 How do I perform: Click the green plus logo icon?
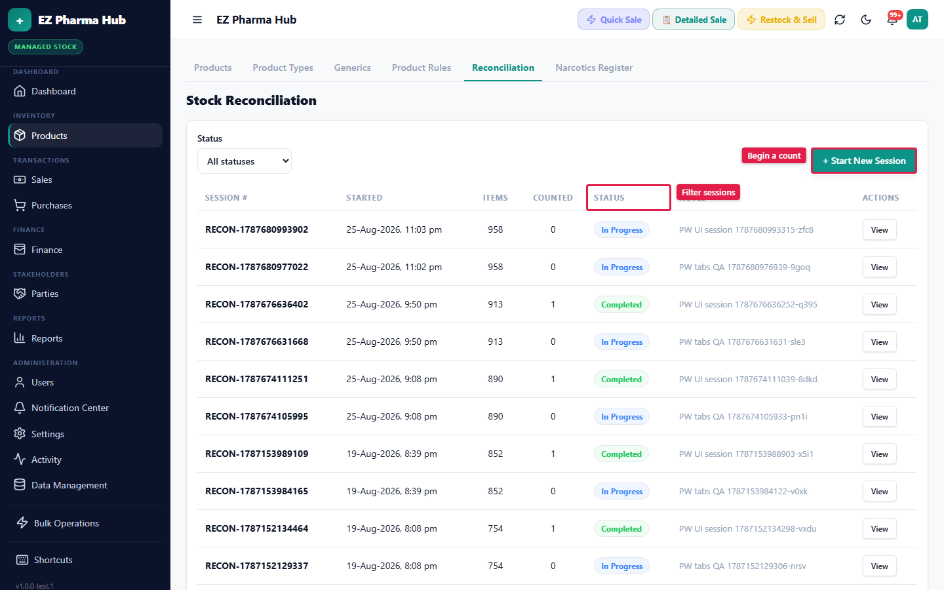(x=20, y=20)
